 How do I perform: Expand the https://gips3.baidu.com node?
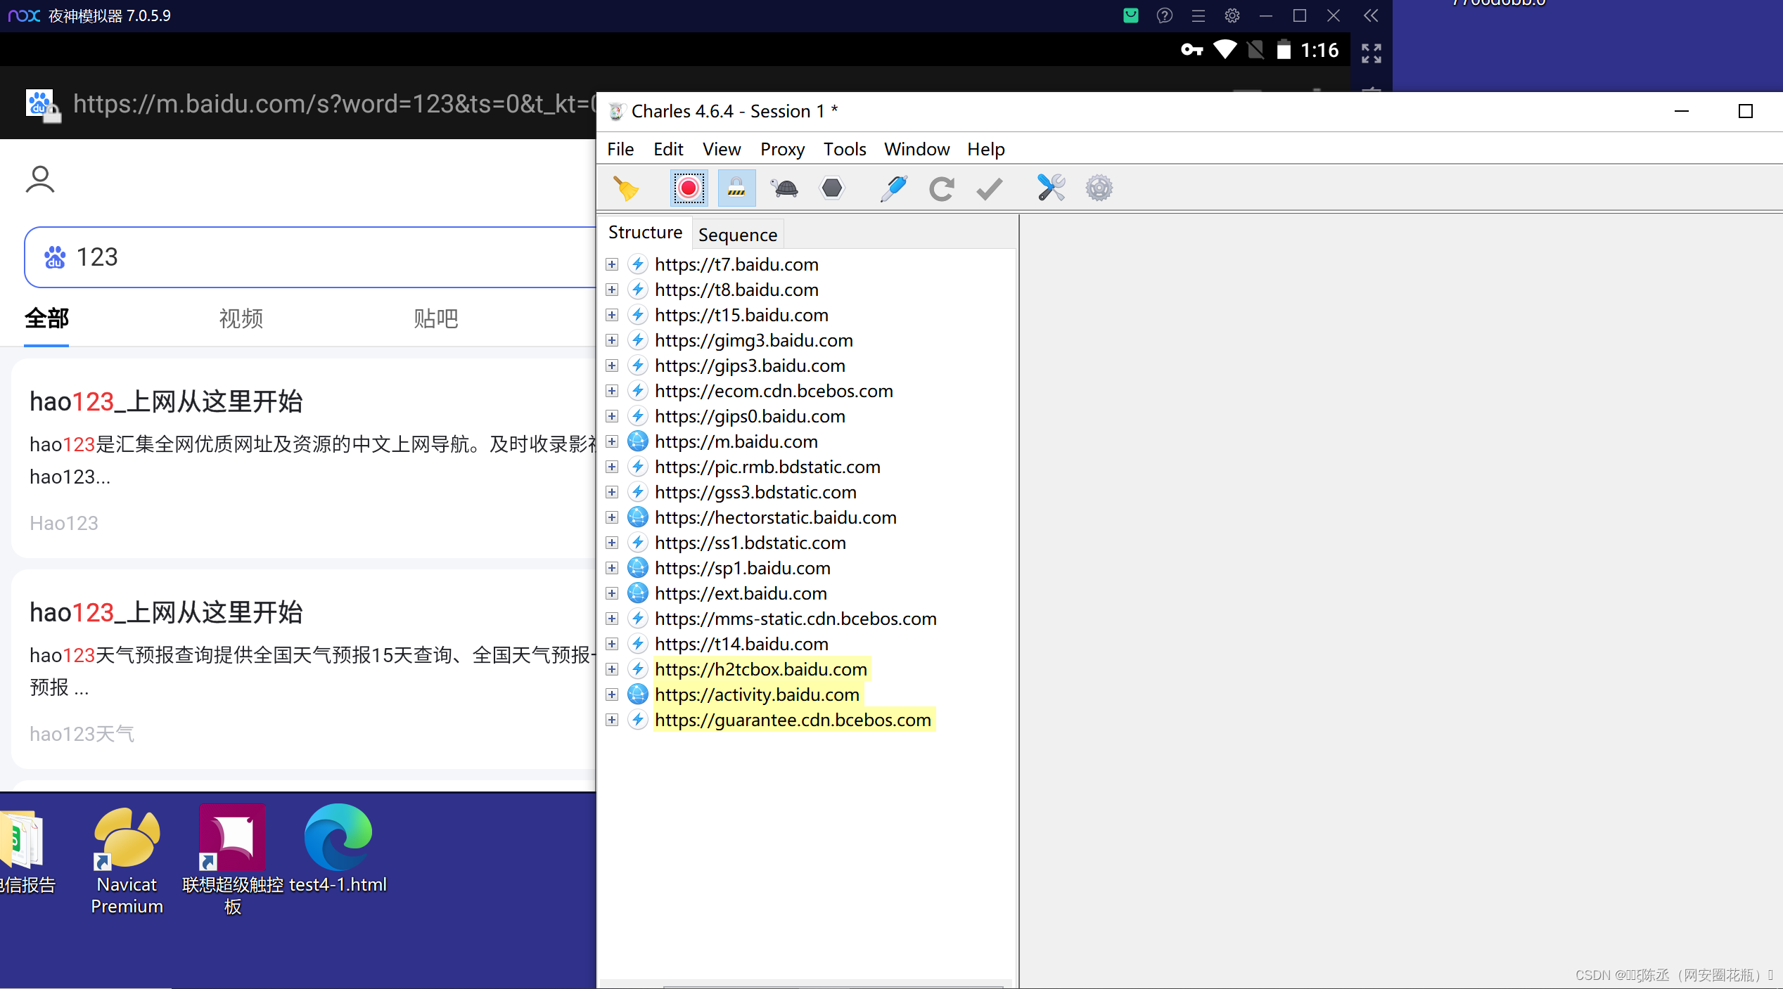(612, 366)
